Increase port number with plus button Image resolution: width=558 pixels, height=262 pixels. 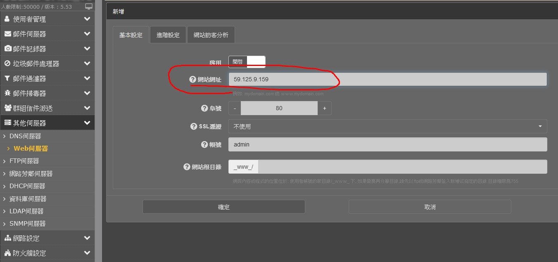pyautogui.click(x=325, y=108)
